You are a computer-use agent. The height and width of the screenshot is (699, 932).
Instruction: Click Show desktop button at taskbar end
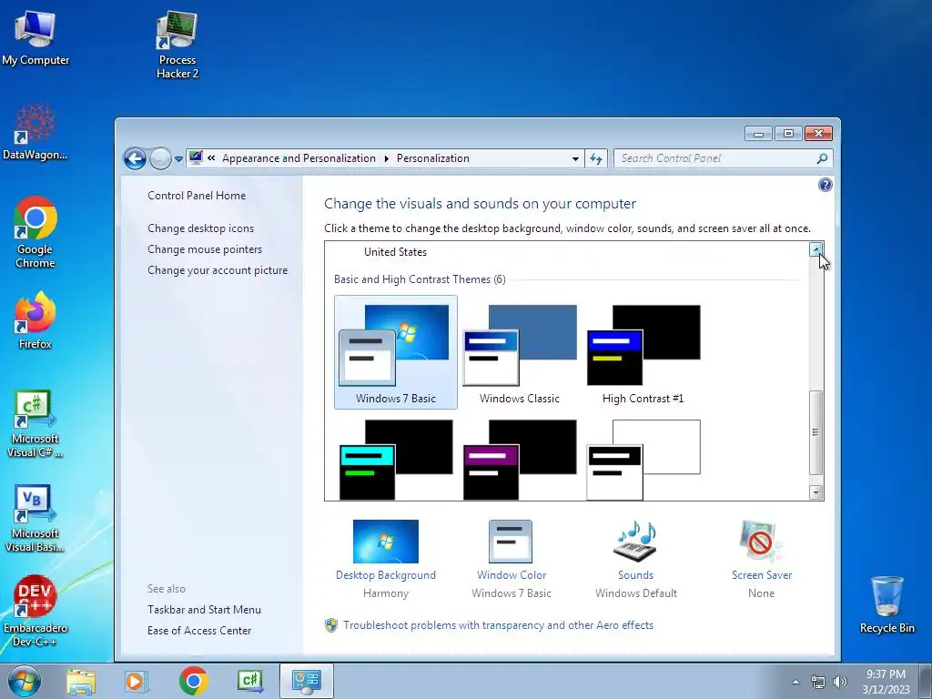point(926,681)
